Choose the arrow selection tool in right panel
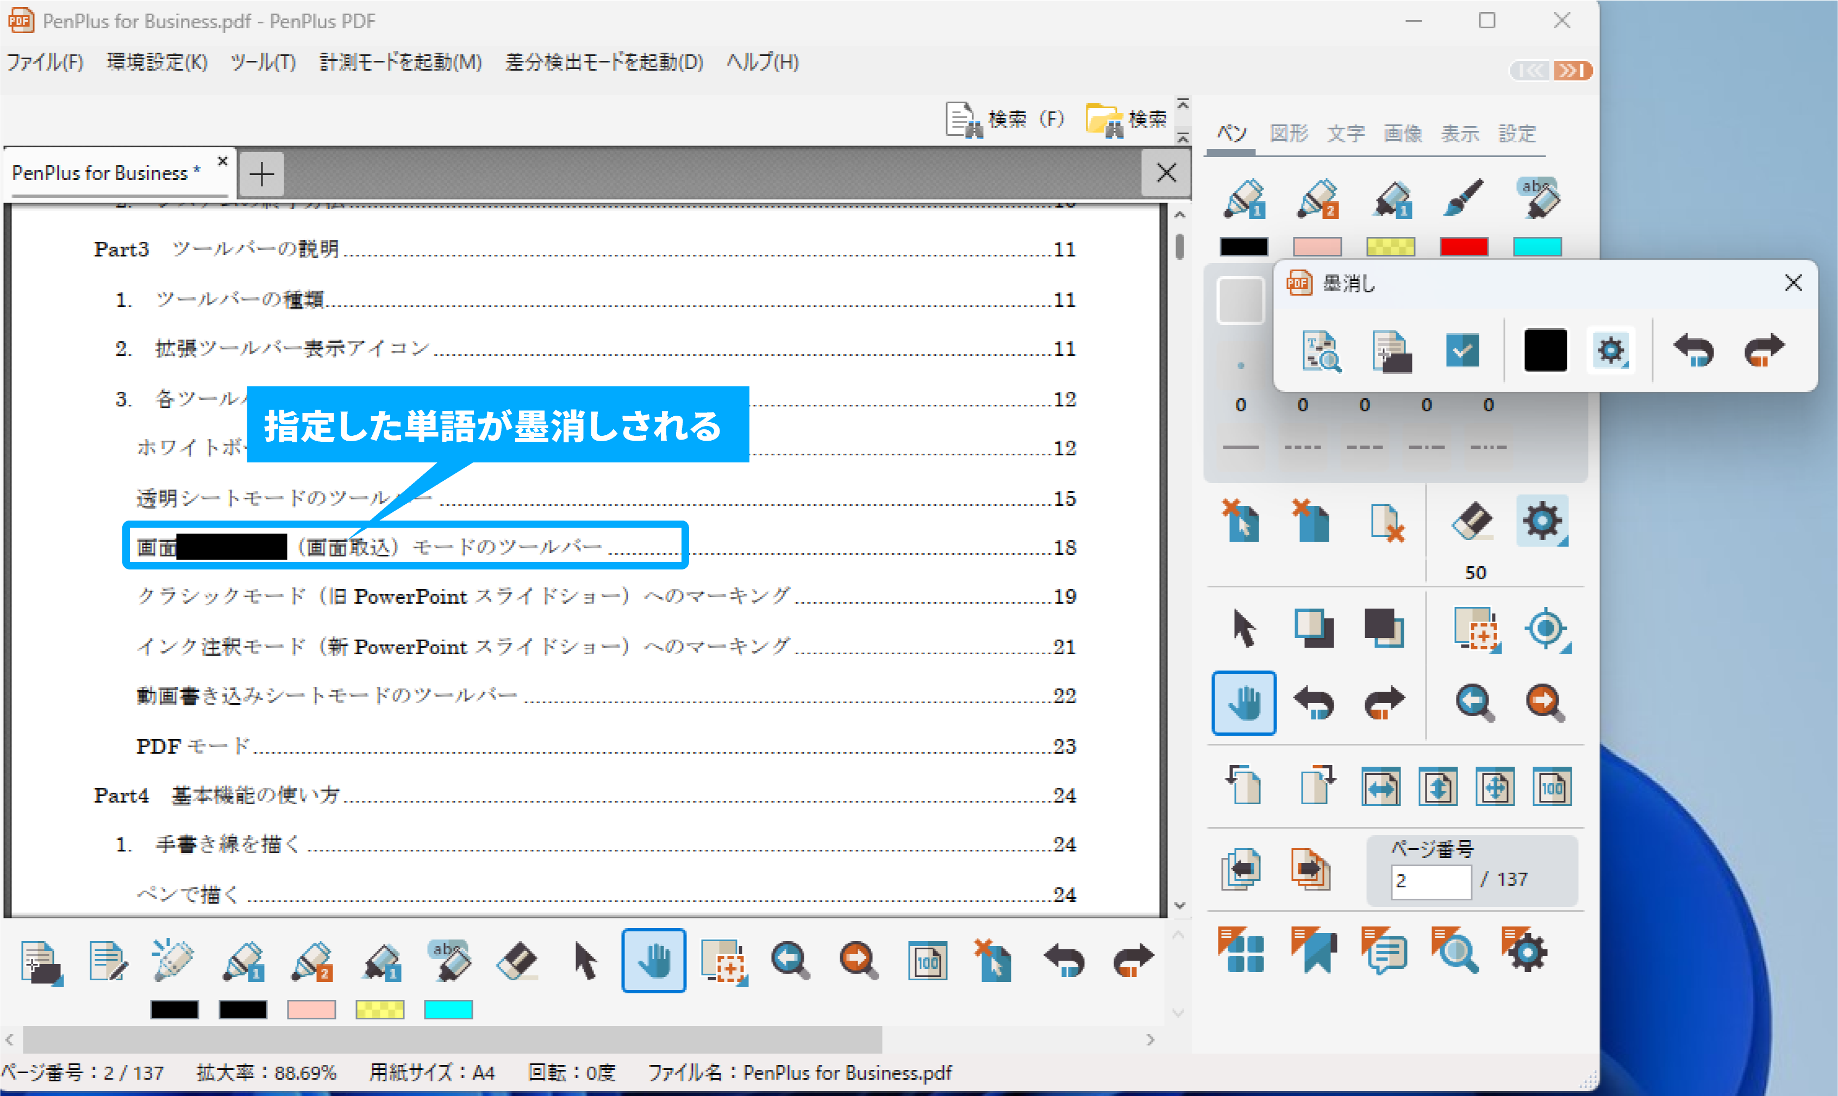The image size is (1838, 1096). tap(1243, 629)
